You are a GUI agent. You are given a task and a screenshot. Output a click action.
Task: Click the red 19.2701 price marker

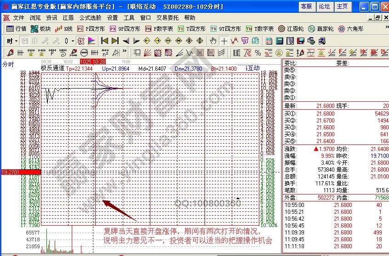coord(21,172)
